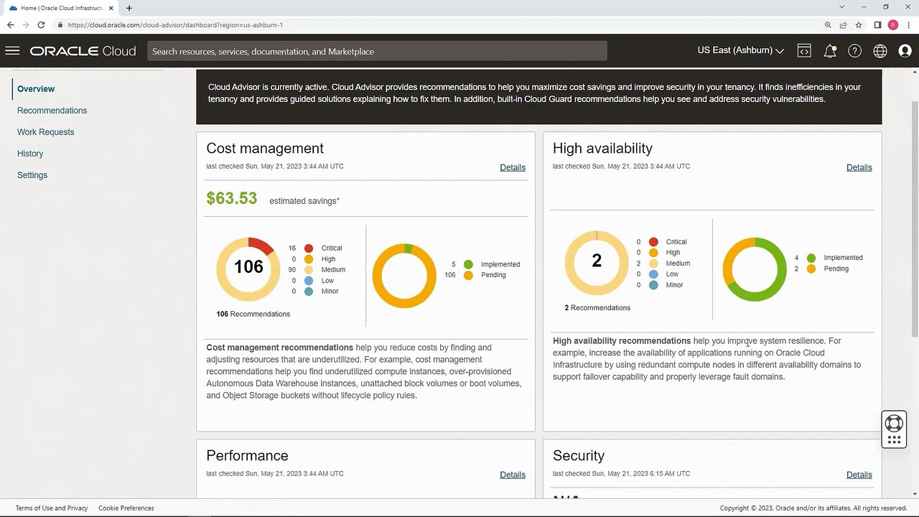
Task: Open the Oracle Cloud hamburger navigation menu
Action: click(x=12, y=51)
